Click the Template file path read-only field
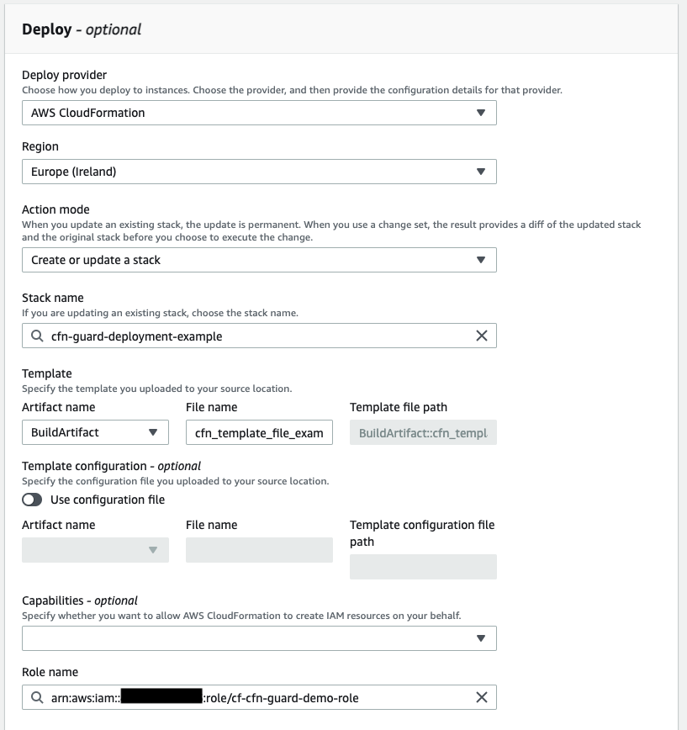Viewport: 687px width, 730px height. coord(423,432)
